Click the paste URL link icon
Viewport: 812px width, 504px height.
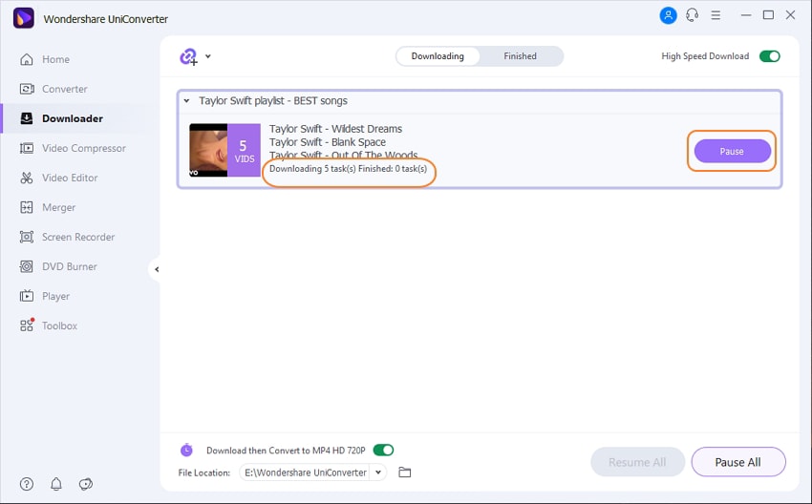pyautogui.click(x=188, y=56)
